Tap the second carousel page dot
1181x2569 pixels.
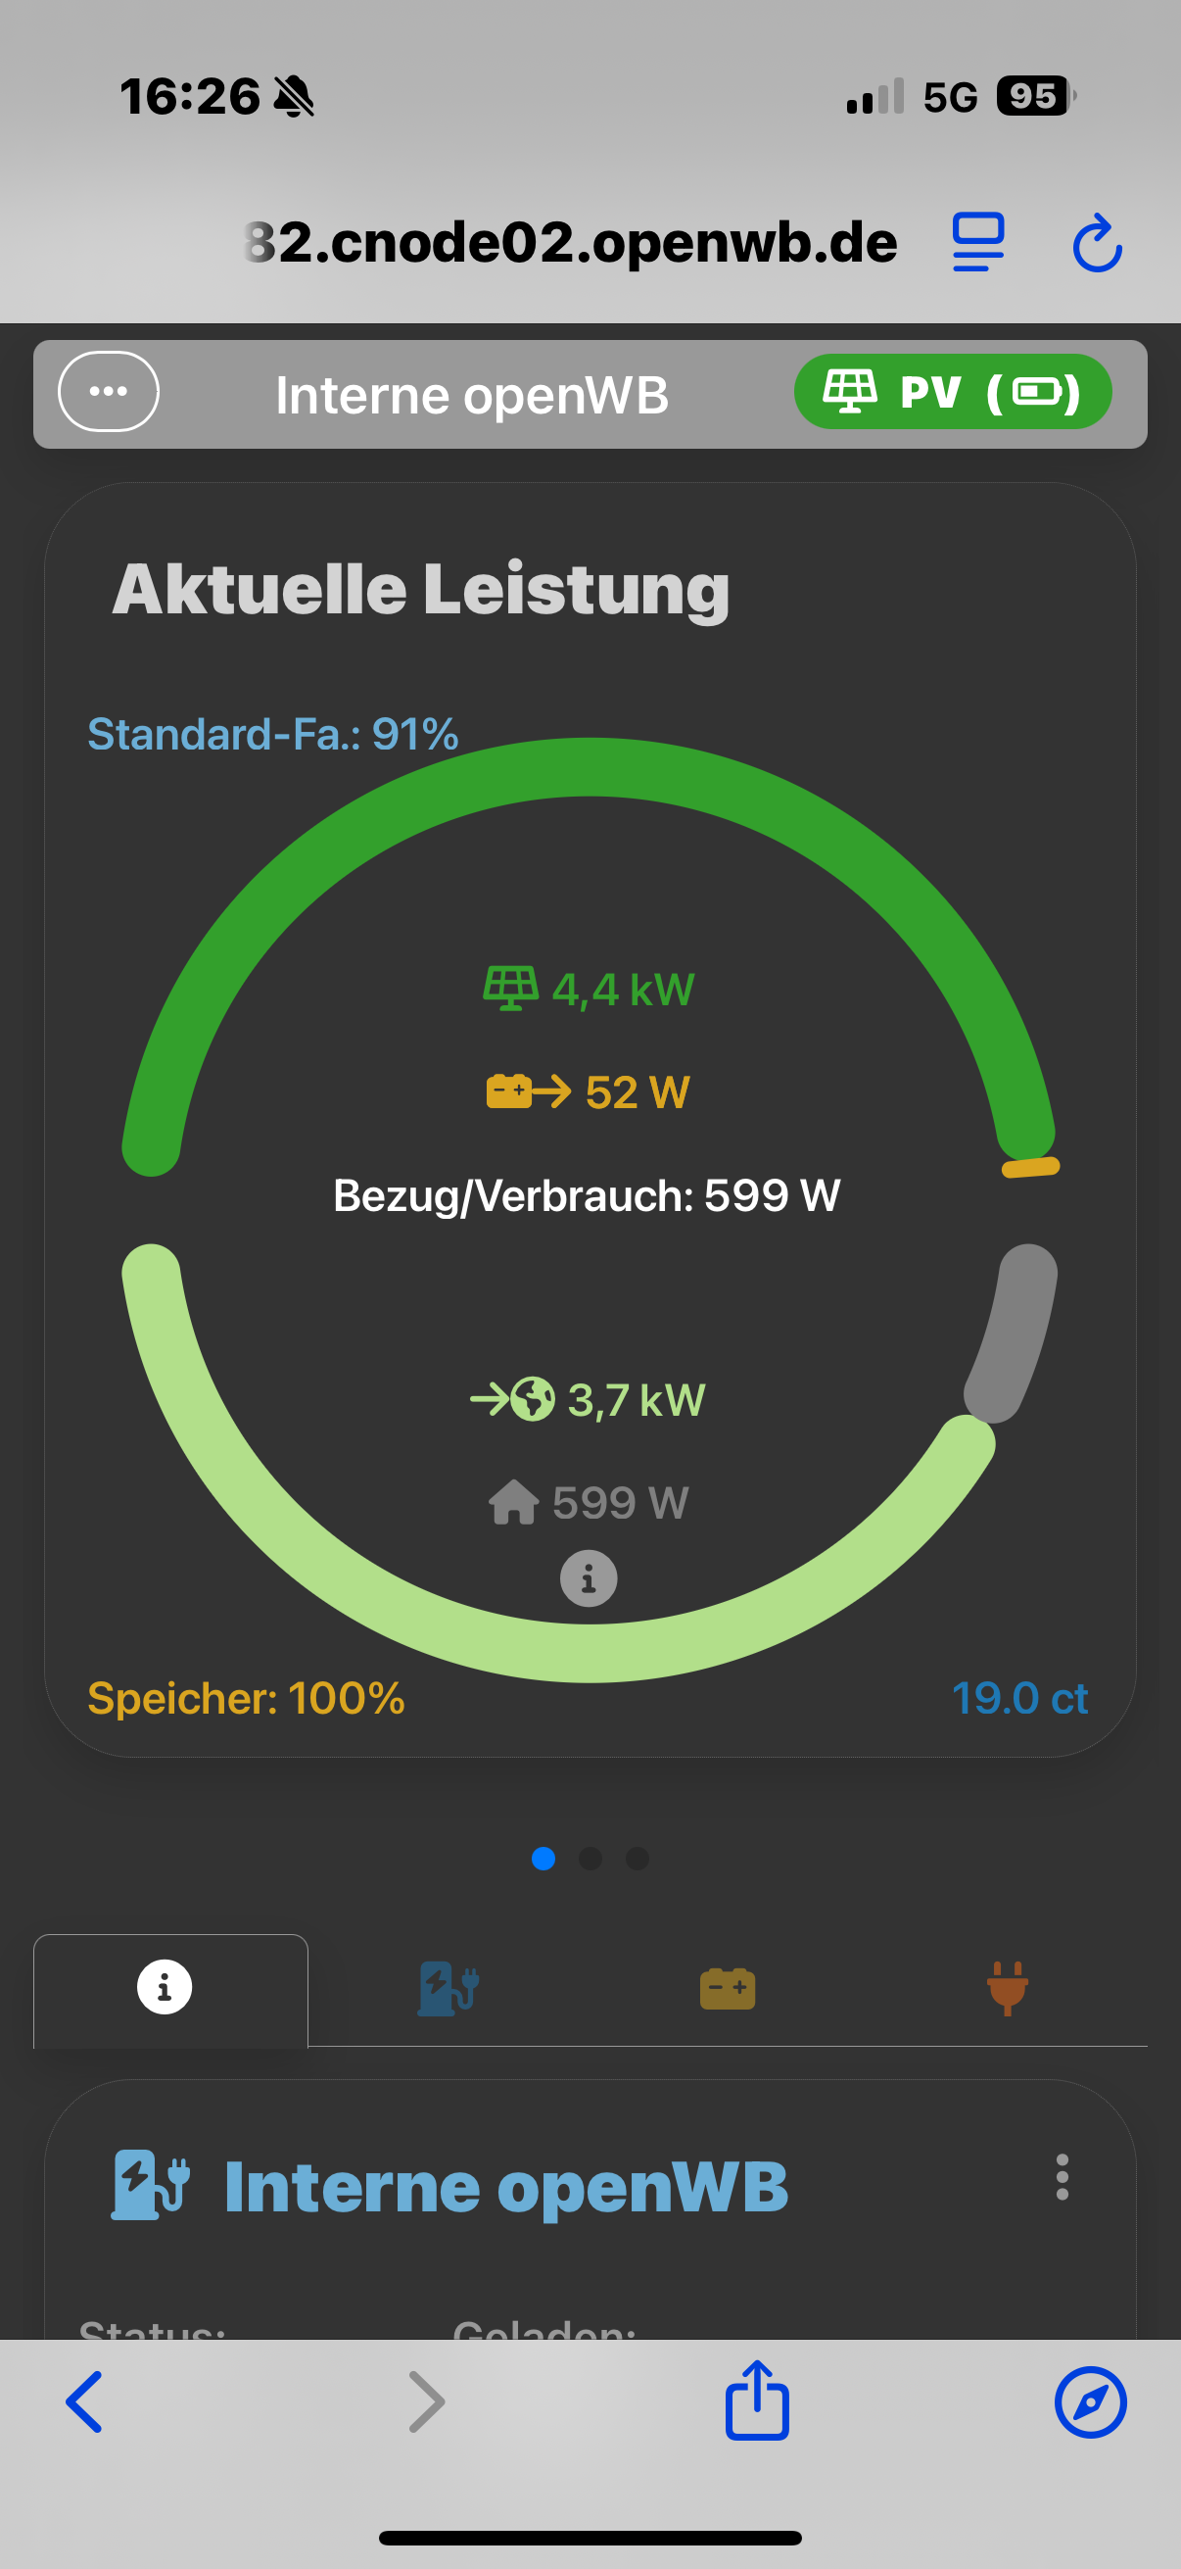pos(590,1858)
